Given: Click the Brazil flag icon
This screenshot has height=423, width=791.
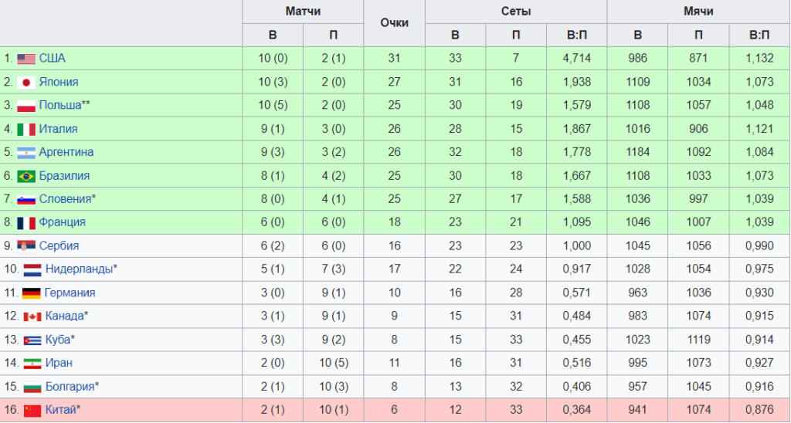Looking at the screenshot, I should pyautogui.click(x=26, y=176).
